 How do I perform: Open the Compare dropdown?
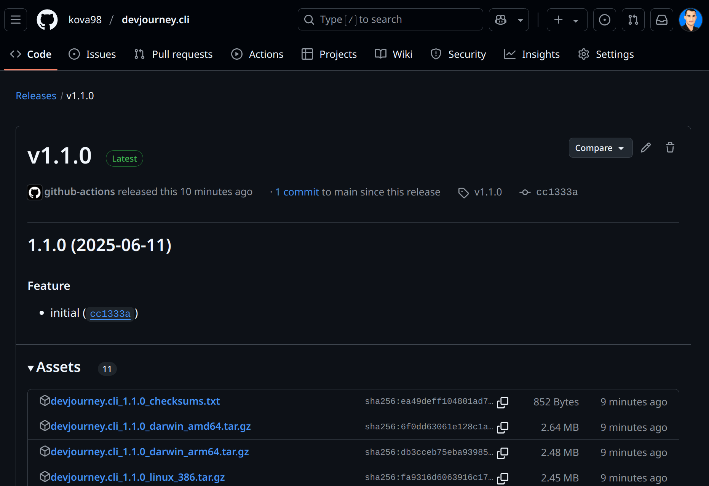[x=600, y=148]
